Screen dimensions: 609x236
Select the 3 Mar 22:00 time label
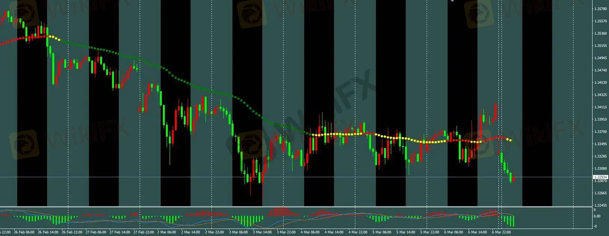[x=286, y=232]
